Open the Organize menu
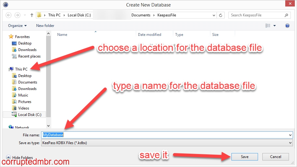This screenshot has height=167, width=297. click(x=17, y=26)
